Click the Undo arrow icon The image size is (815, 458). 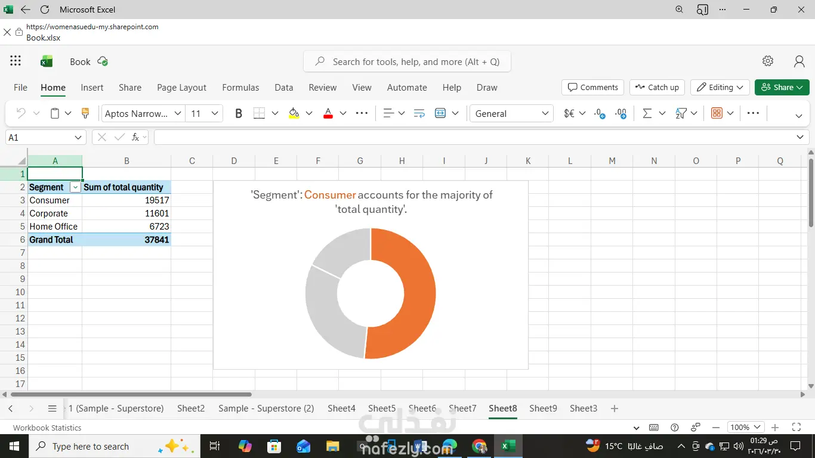pyautogui.click(x=21, y=113)
